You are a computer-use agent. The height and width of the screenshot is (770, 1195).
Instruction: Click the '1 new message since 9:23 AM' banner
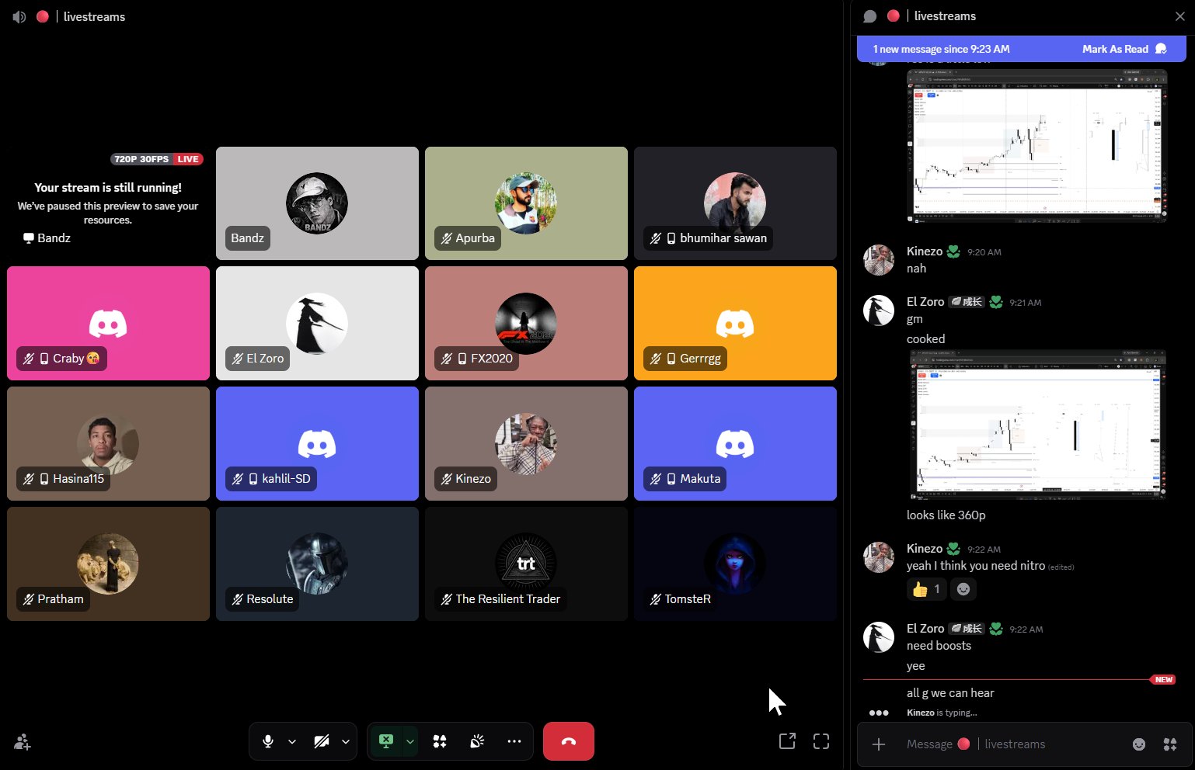941,49
